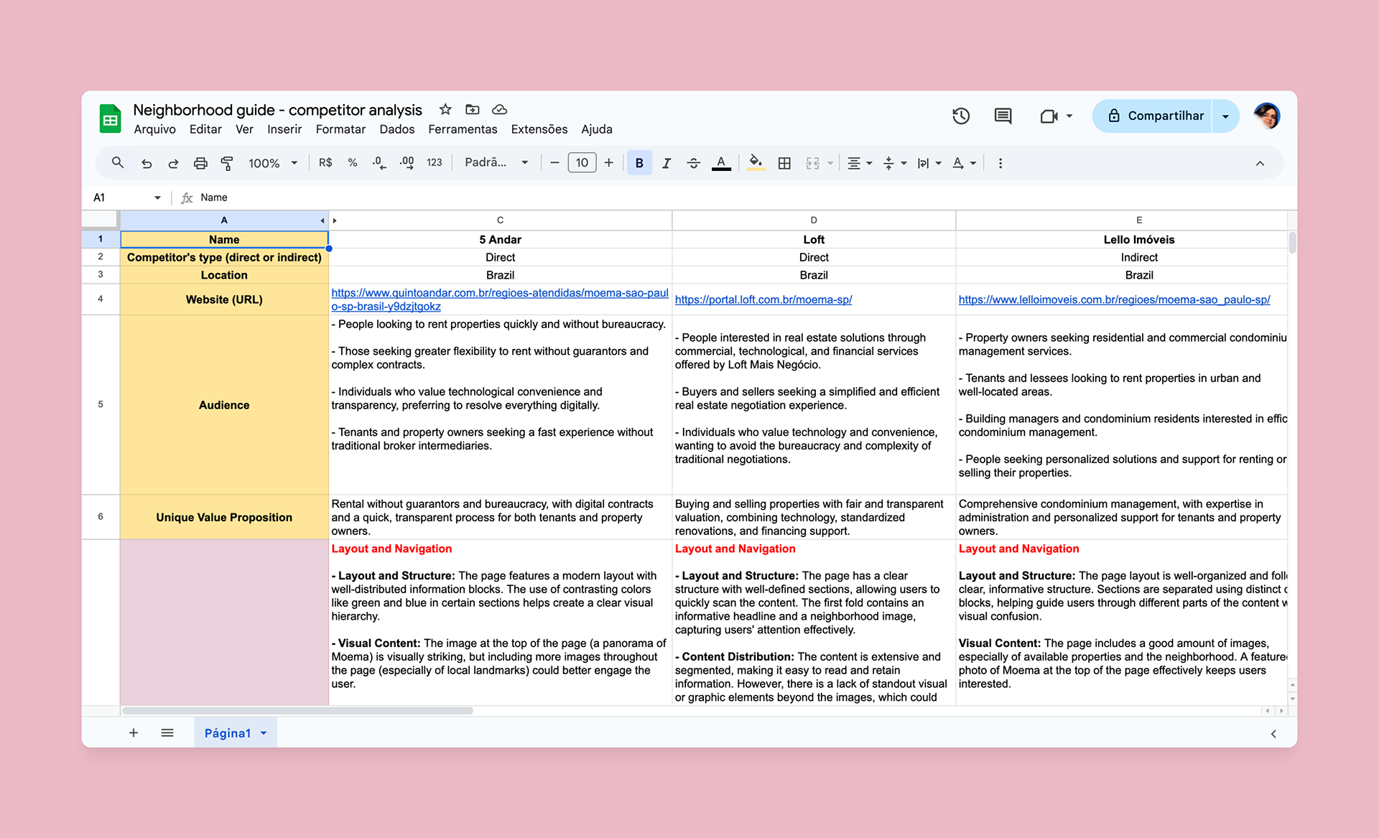The width and height of the screenshot is (1379, 838).
Task: Expand merge cells dropdown arrow
Action: pos(830,163)
